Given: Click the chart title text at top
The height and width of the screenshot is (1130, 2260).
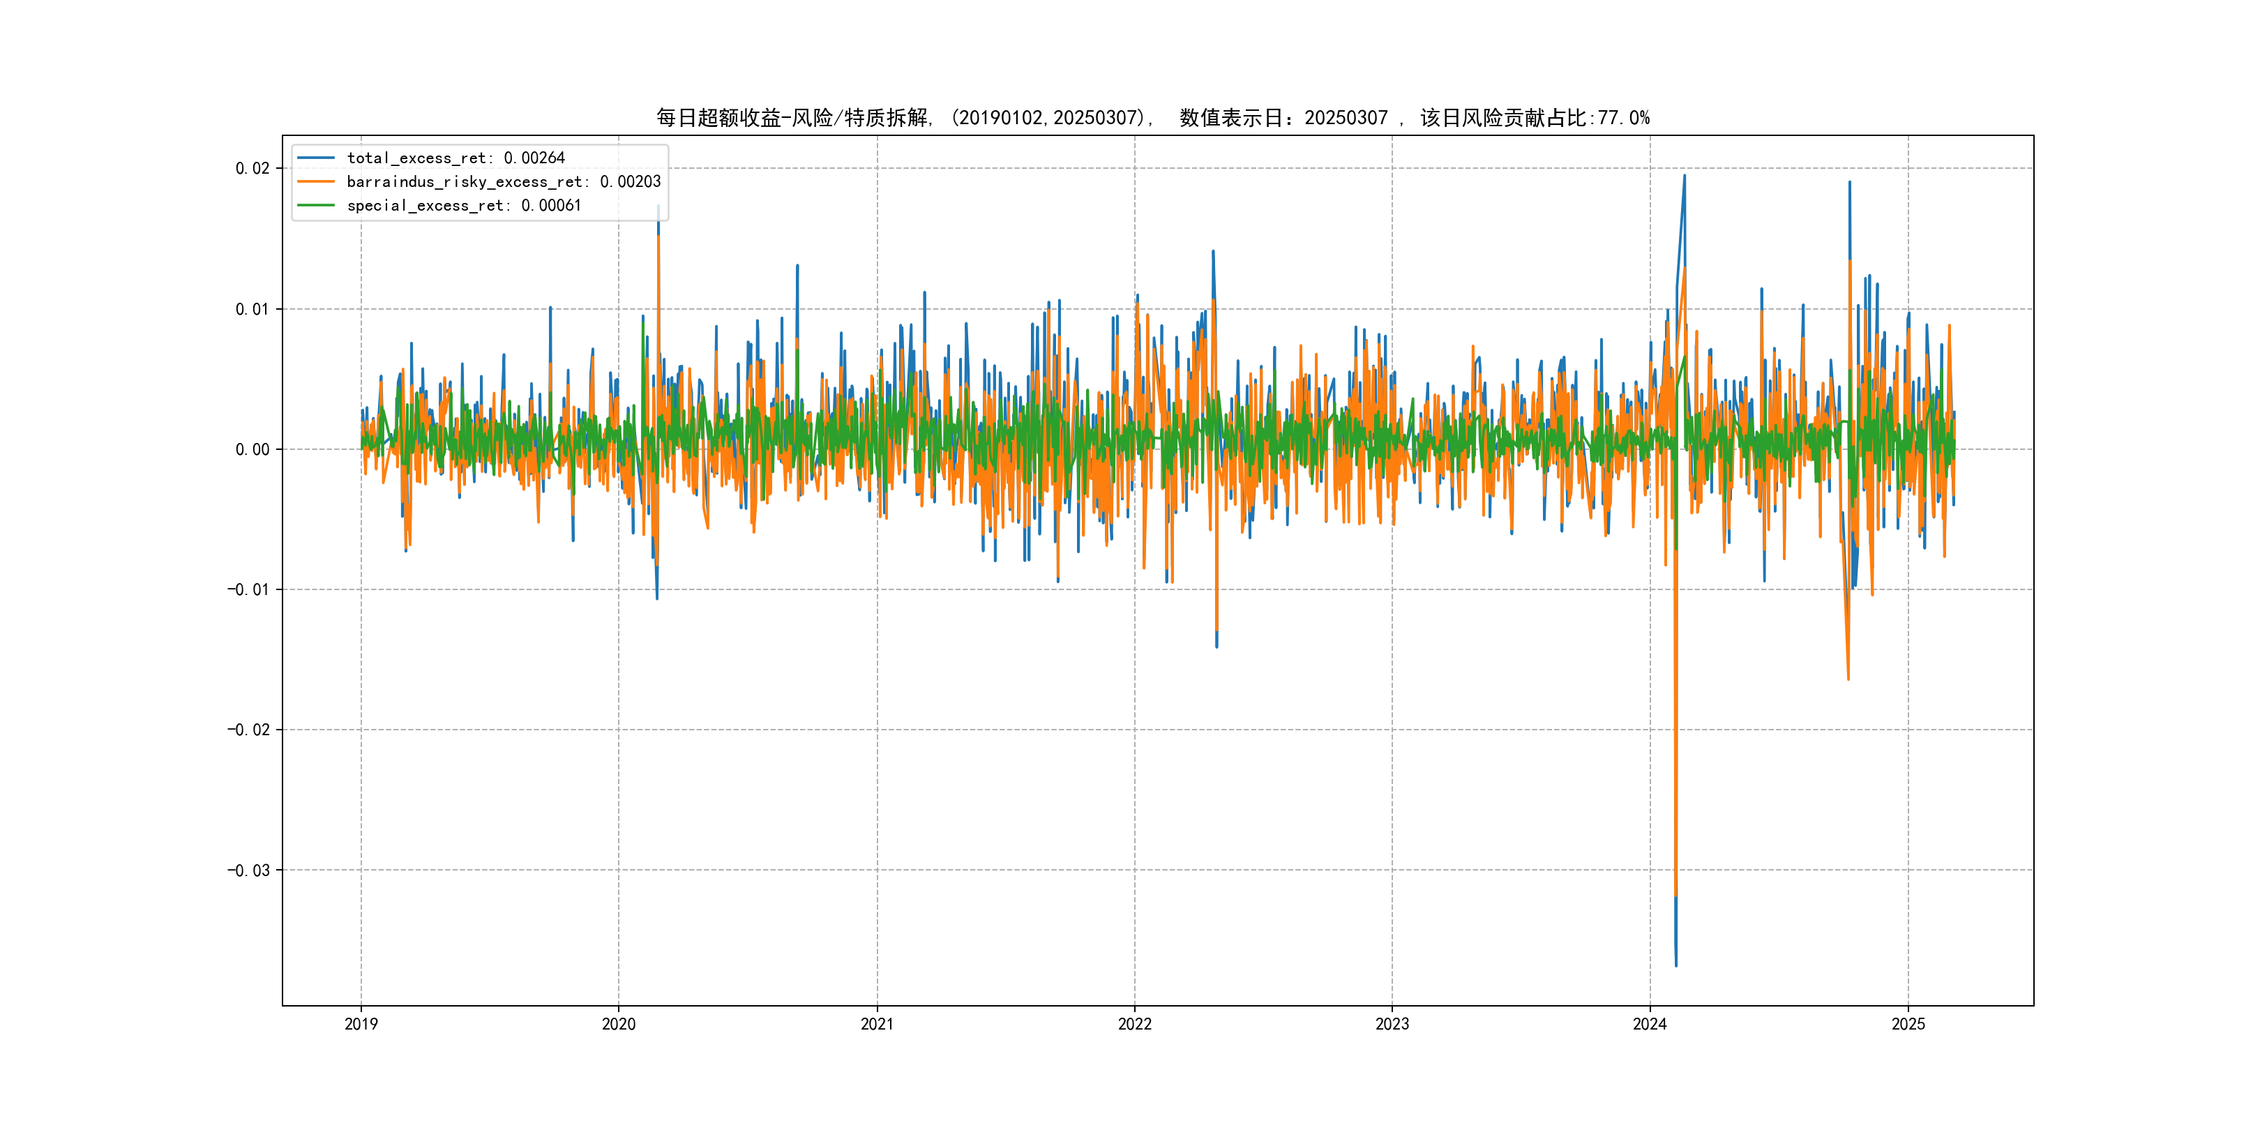Looking at the screenshot, I should point(1153,118).
